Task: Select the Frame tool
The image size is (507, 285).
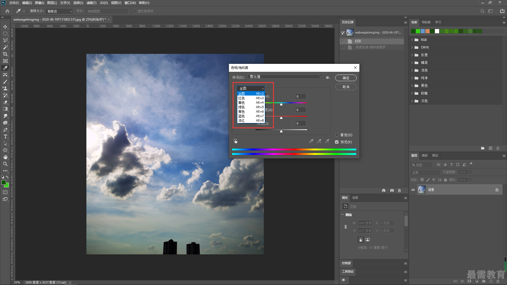Action: coord(5,61)
